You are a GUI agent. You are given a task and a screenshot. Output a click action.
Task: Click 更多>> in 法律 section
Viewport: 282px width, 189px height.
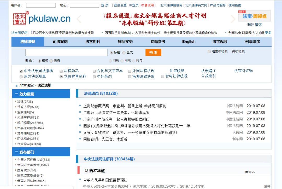click(250, 172)
